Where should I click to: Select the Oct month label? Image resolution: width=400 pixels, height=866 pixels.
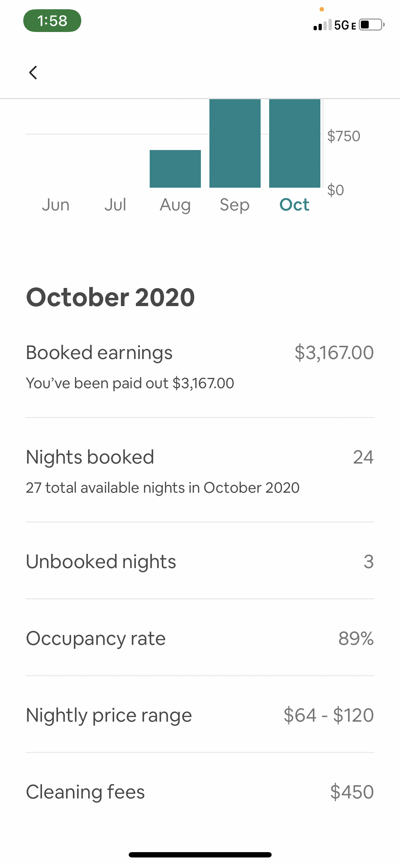tap(294, 205)
